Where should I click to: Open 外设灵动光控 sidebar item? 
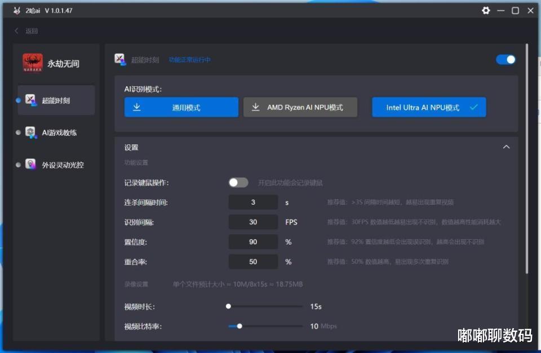[x=56, y=165]
